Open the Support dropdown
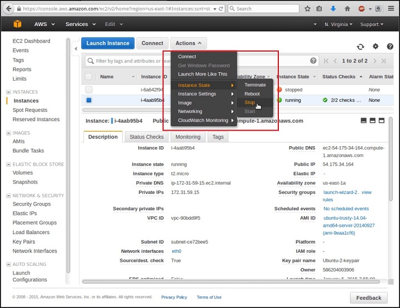This screenshot has width=400, height=308. coord(372,24)
